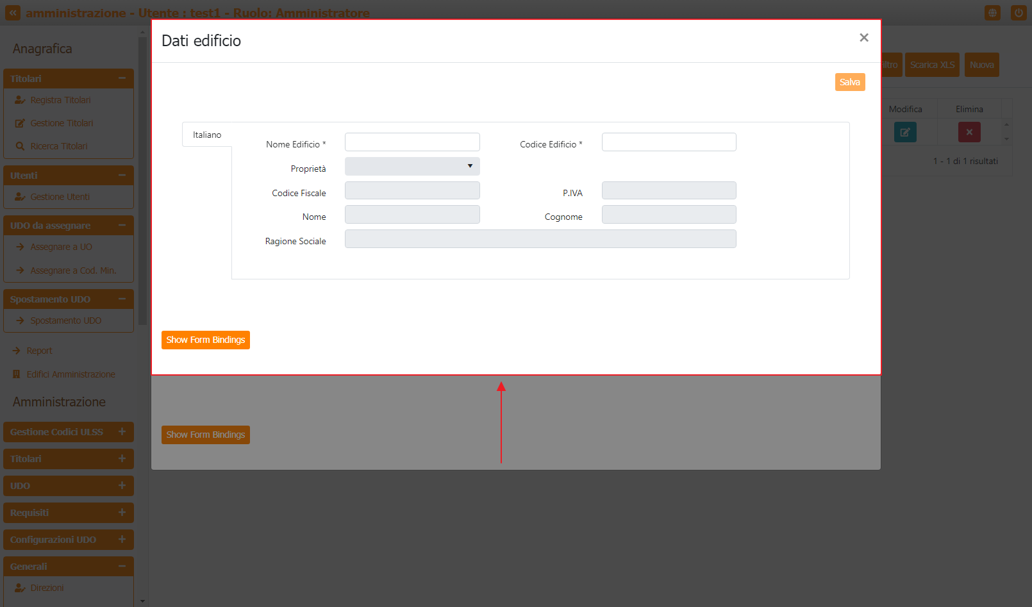The height and width of the screenshot is (607, 1032).
Task: Click the power logout icon
Action: [1019, 13]
